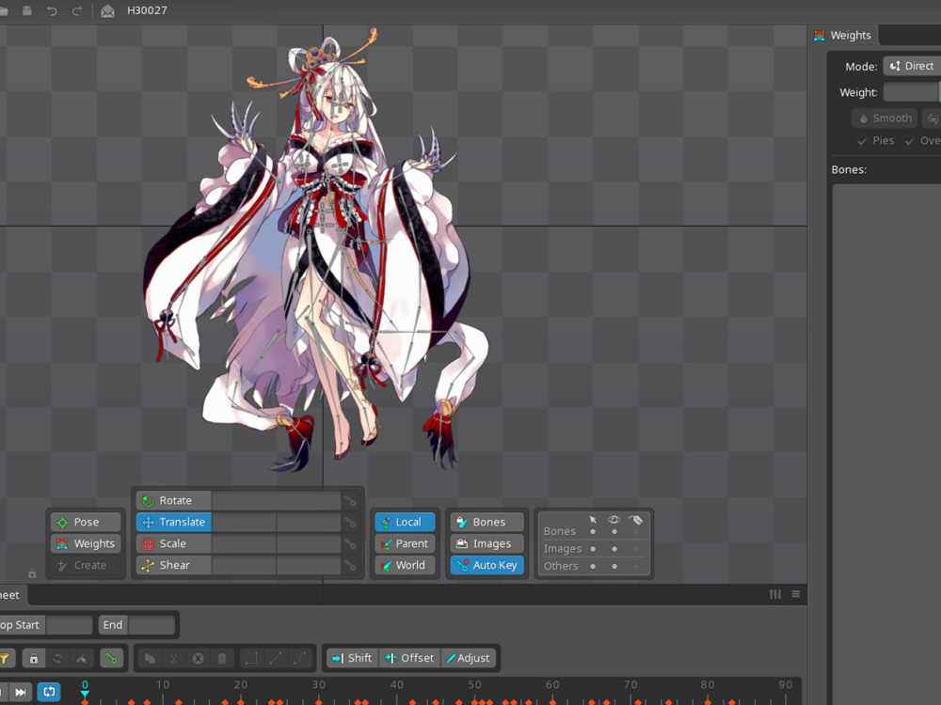Click the Weight value field

[x=911, y=92]
